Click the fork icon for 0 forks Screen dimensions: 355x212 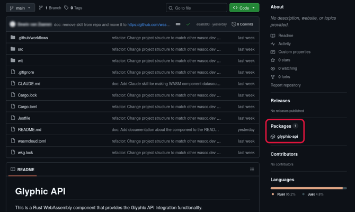[x=273, y=77]
